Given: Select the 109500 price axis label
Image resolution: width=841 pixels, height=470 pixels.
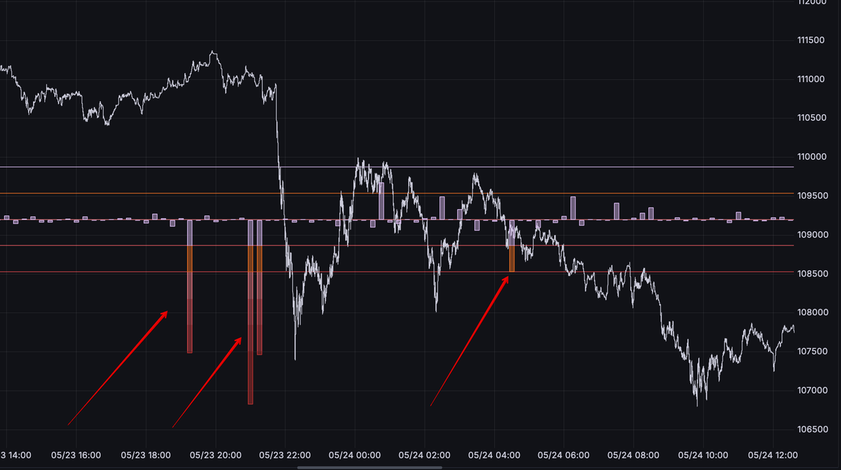Looking at the screenshot, I should click(x=811, y=196).
